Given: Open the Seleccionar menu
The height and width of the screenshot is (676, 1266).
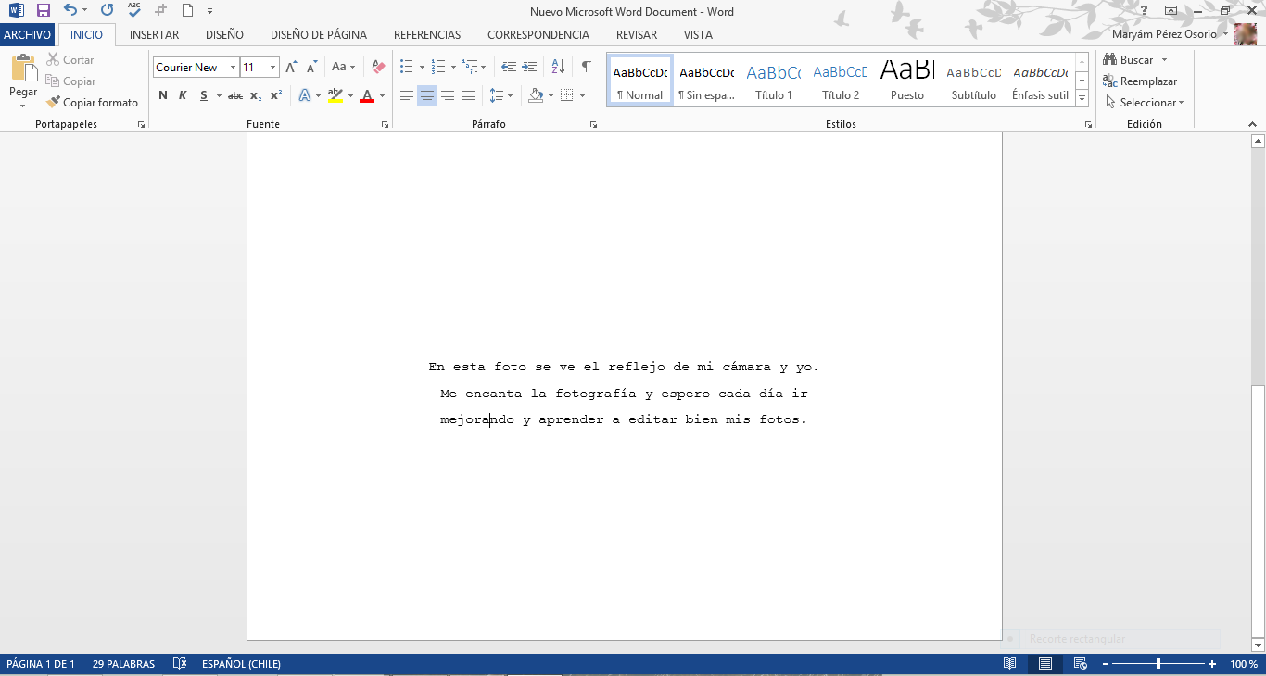Looking at the screenshot, I should pyautogui.click(x=1145, y=103).
